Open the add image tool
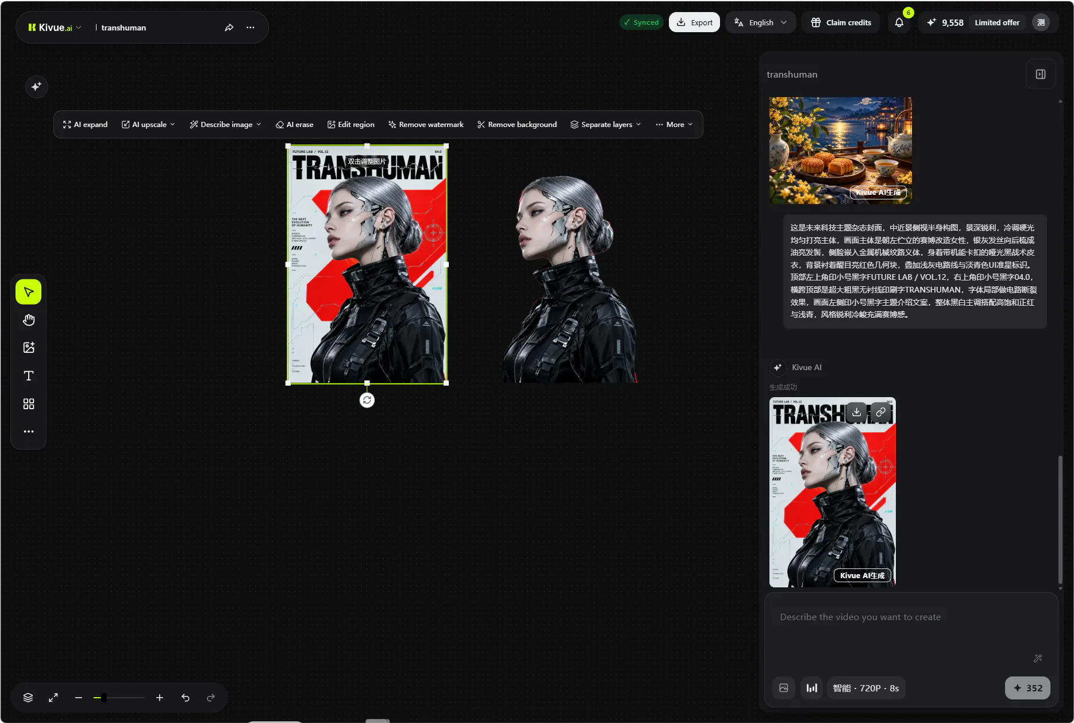 tap(29, 348)
